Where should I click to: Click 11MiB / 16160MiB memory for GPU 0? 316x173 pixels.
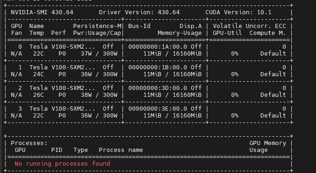pyautogui.click(x=172, y=54)
